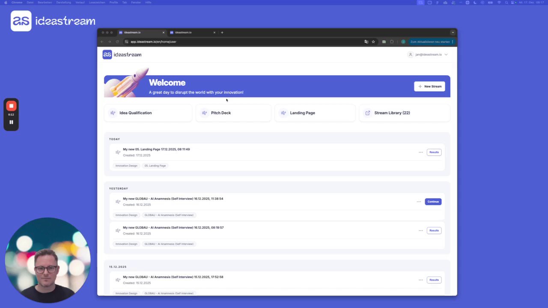View Results for the 17.12.2025 Landing Page stream
548x308 pixels.
pos(434,152)
